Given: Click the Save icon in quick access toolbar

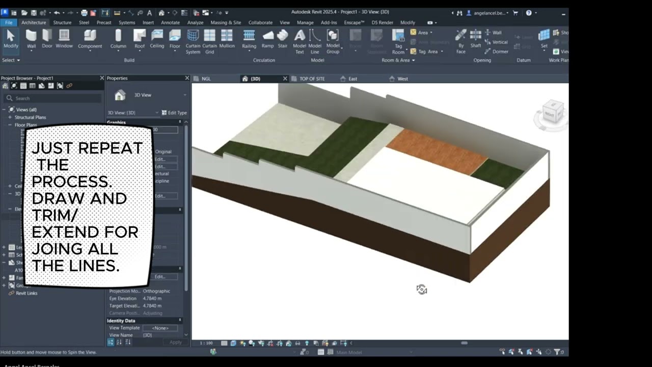Looking at the screenshot, I should 34,13.
